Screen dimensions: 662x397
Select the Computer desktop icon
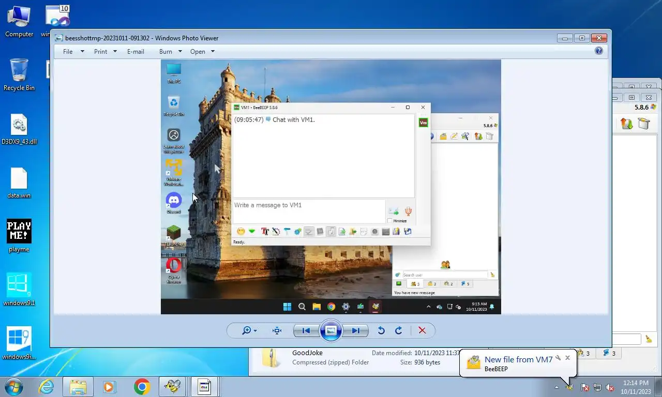pyautogui.click(x=19, y=22)
